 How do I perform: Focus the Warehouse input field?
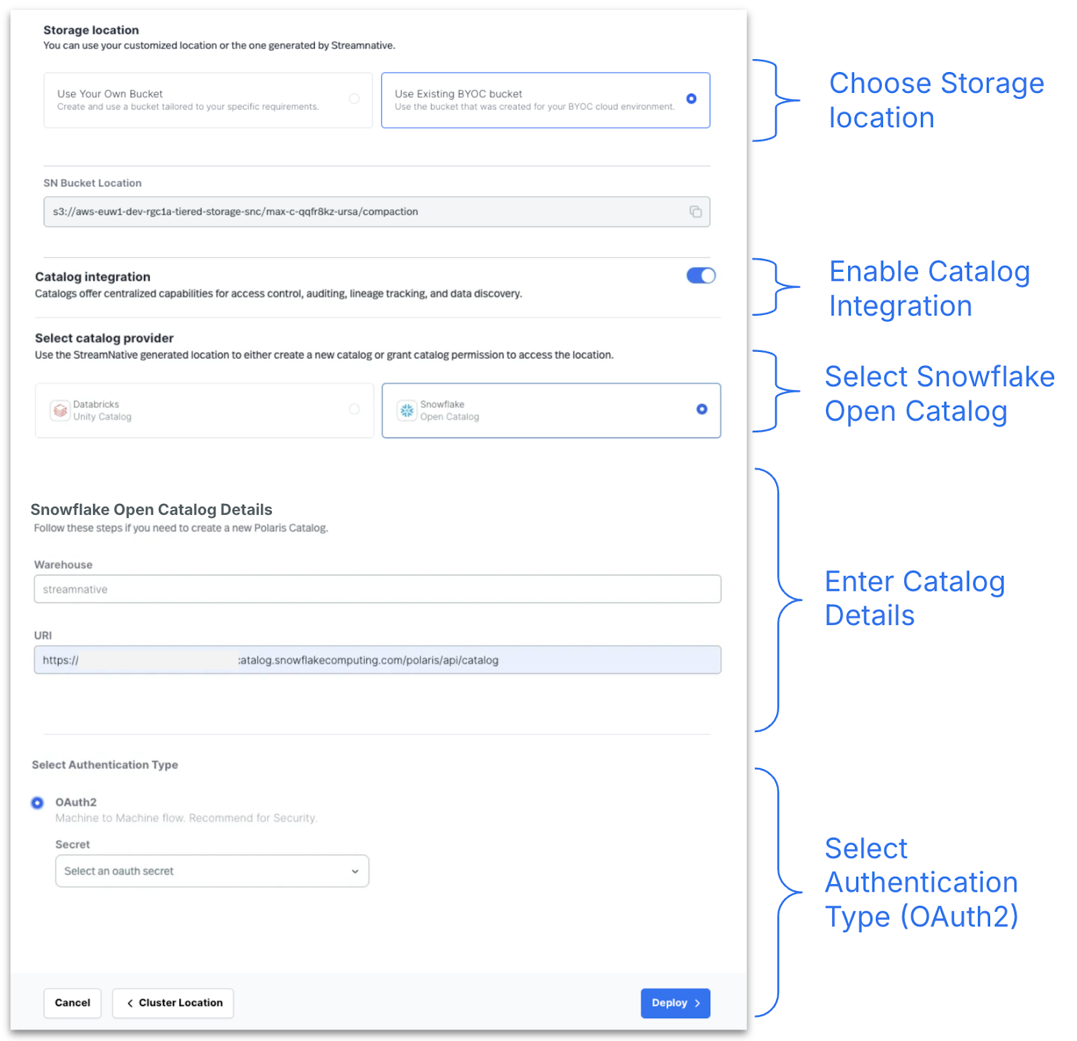377,589
